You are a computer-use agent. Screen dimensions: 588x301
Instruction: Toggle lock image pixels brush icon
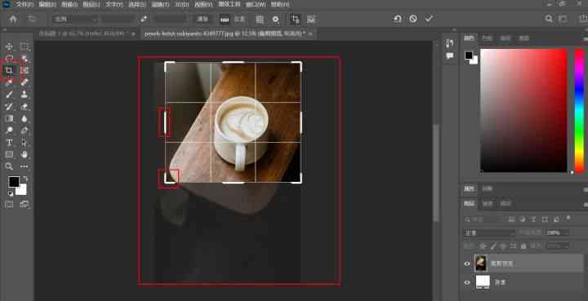coord(493,246)
